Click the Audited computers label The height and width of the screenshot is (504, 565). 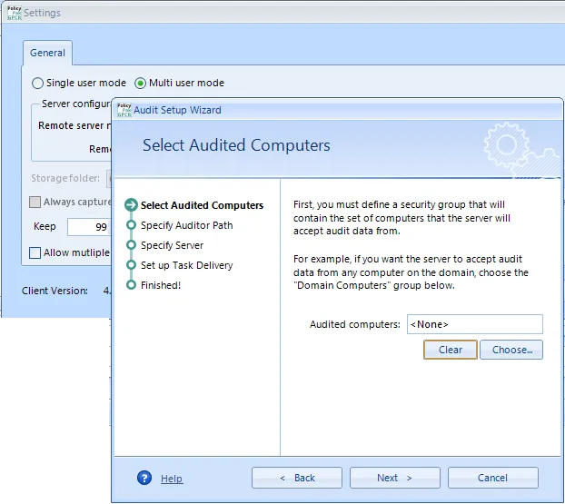(x=355, y=324)
